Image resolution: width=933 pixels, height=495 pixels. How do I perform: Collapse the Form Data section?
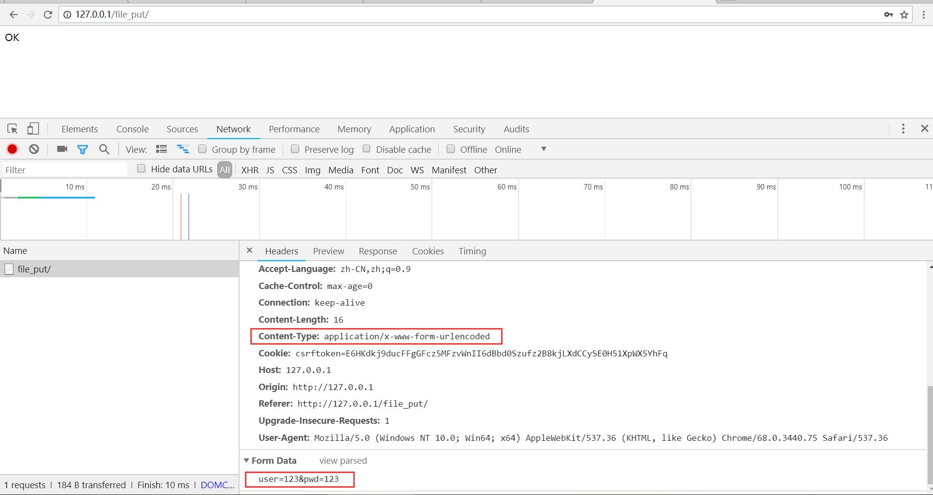point(247,460)
